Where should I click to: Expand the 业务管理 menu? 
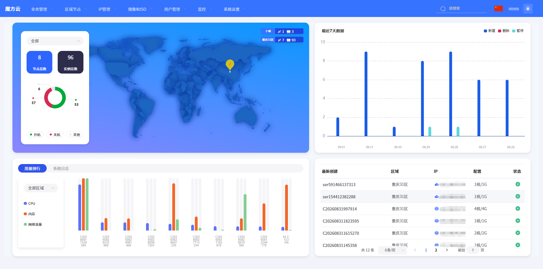coord(42,9)
